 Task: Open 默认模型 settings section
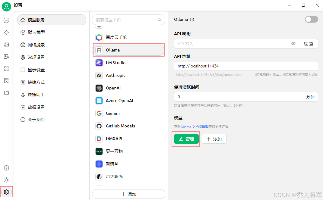click(52, 32)
